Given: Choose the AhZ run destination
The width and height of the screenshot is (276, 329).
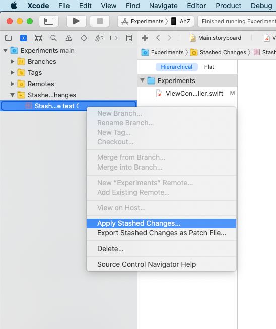Looking at the screenshot, I should [181, 21].
